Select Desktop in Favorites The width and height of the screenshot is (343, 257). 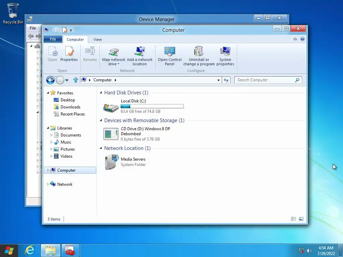tap(68, 100)
